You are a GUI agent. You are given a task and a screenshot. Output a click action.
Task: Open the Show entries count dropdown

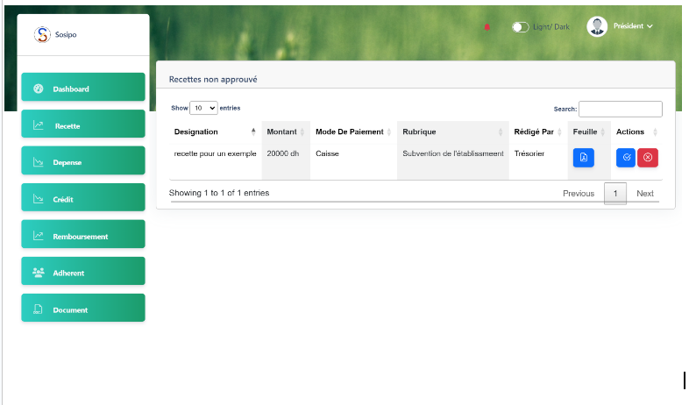[x=203, y=108]
